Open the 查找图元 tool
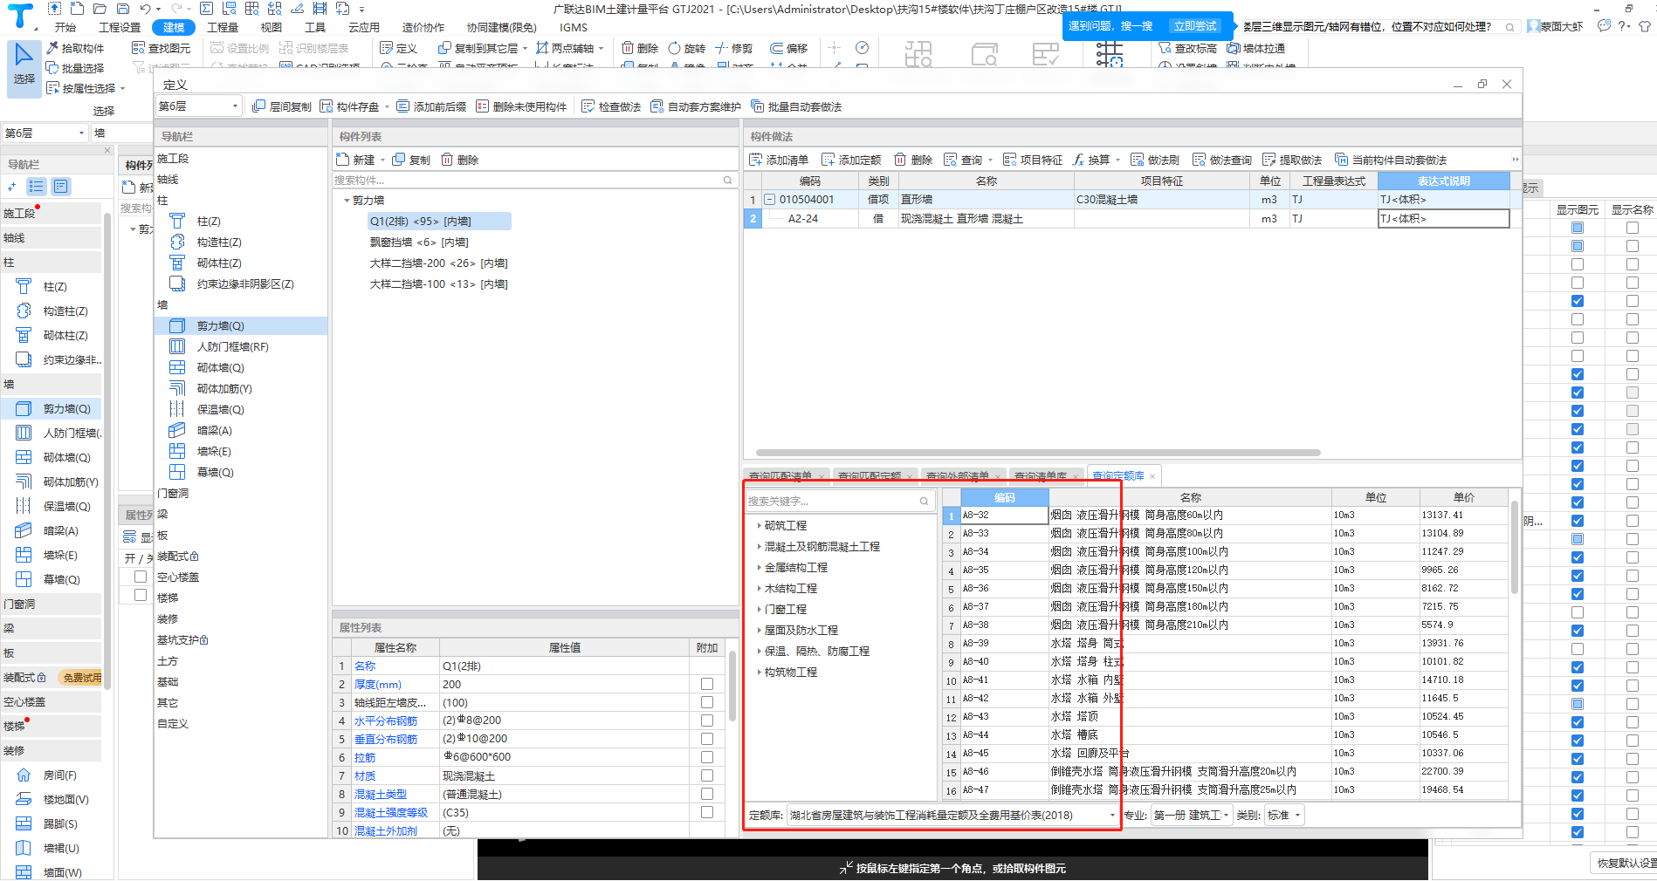The image size is (1657, 881). 161,48
